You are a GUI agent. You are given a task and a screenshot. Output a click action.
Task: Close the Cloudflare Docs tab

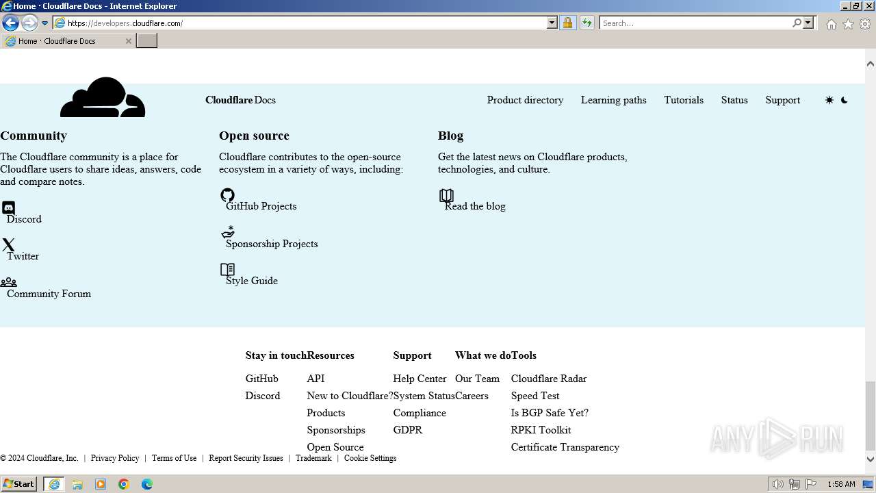click(x=128, y=41)
